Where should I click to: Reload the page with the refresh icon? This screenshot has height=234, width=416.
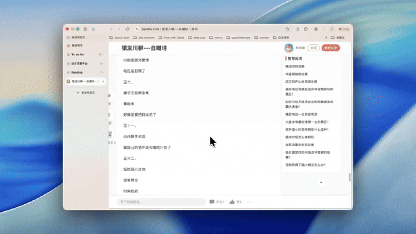click(x=127, y=29)
